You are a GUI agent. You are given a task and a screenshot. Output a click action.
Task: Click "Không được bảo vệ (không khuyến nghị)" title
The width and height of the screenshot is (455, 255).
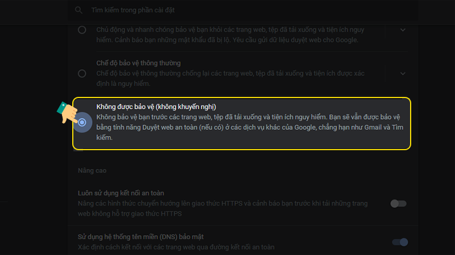coord(156,107)
